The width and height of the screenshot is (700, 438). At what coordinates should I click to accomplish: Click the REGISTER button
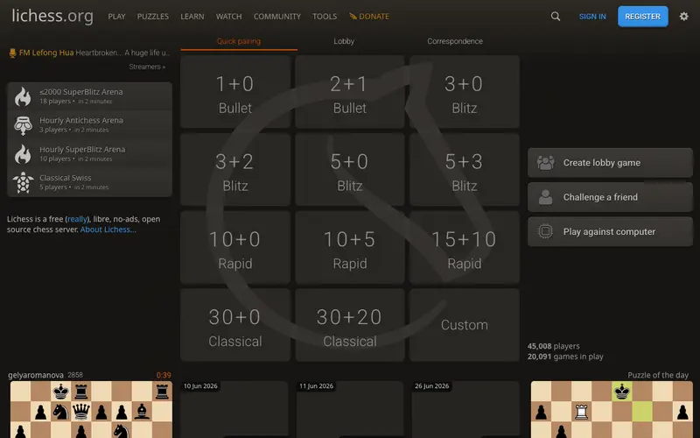point(643,17)
